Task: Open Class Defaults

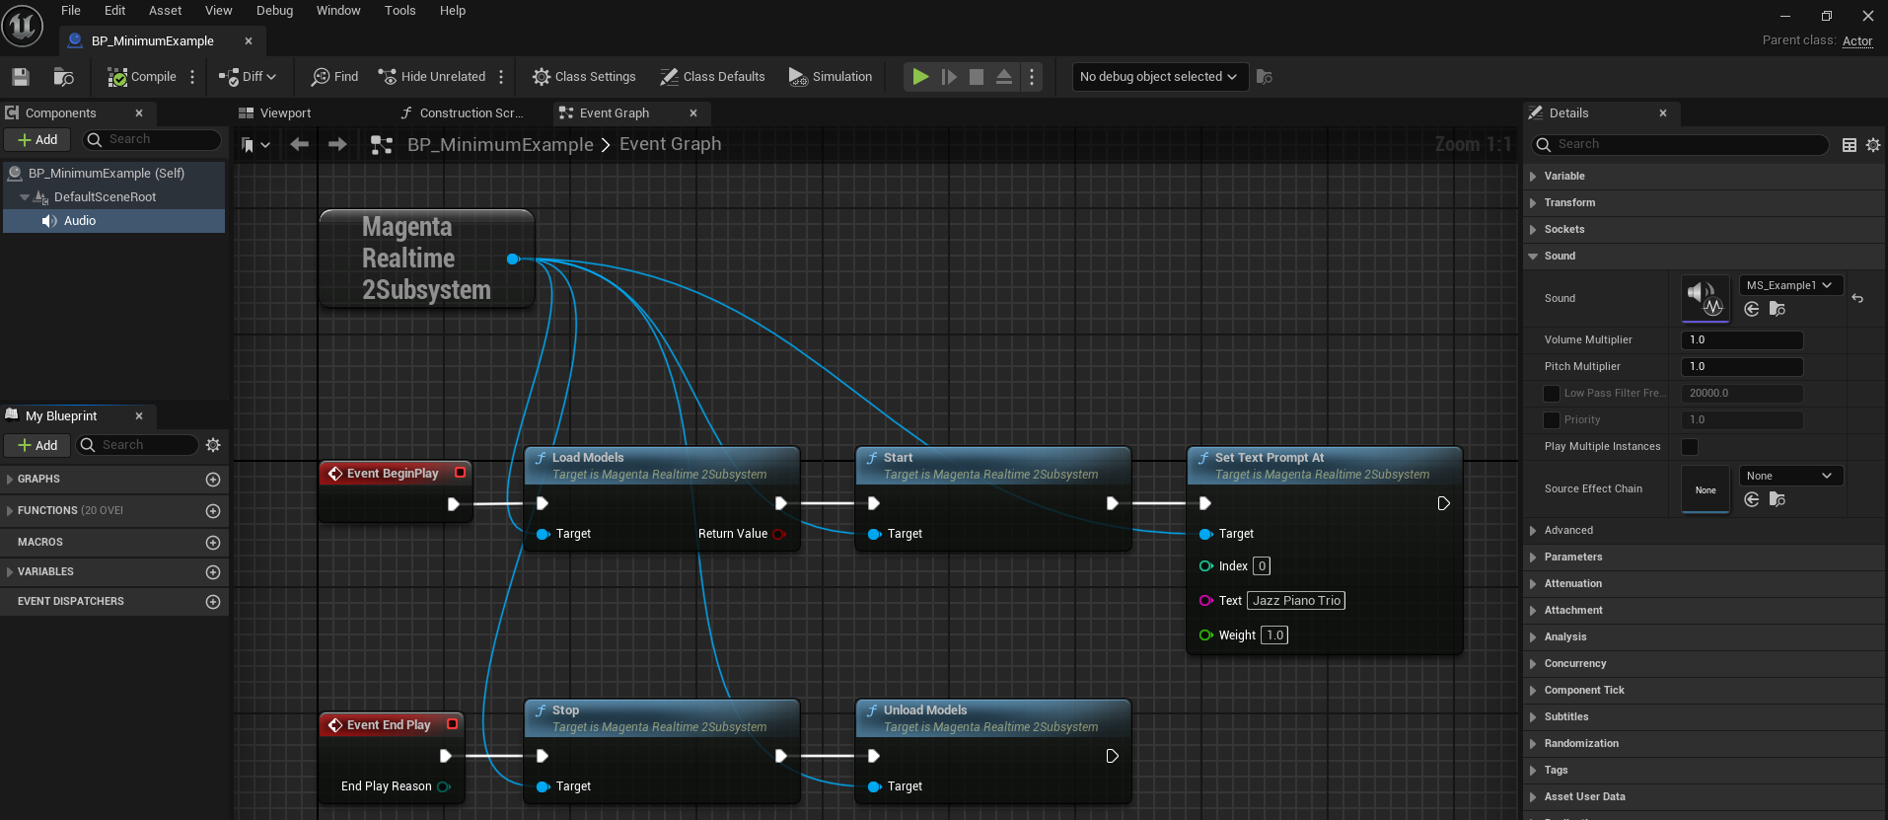Action: [x=712, y=77]
